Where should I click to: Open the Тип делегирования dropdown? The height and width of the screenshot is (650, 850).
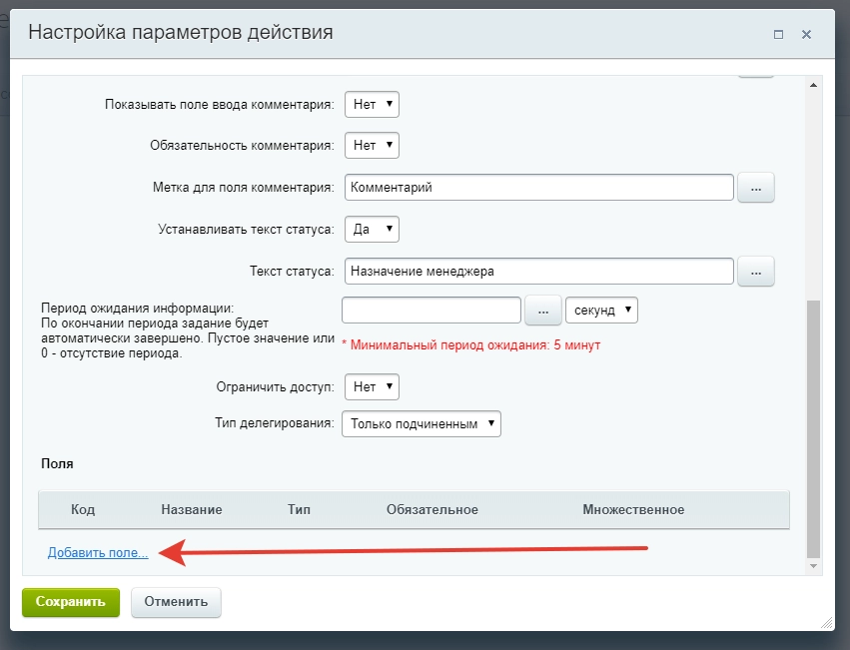coord(421,423)
